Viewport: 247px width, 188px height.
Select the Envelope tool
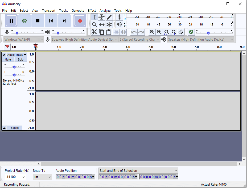(x=102, y=17)
